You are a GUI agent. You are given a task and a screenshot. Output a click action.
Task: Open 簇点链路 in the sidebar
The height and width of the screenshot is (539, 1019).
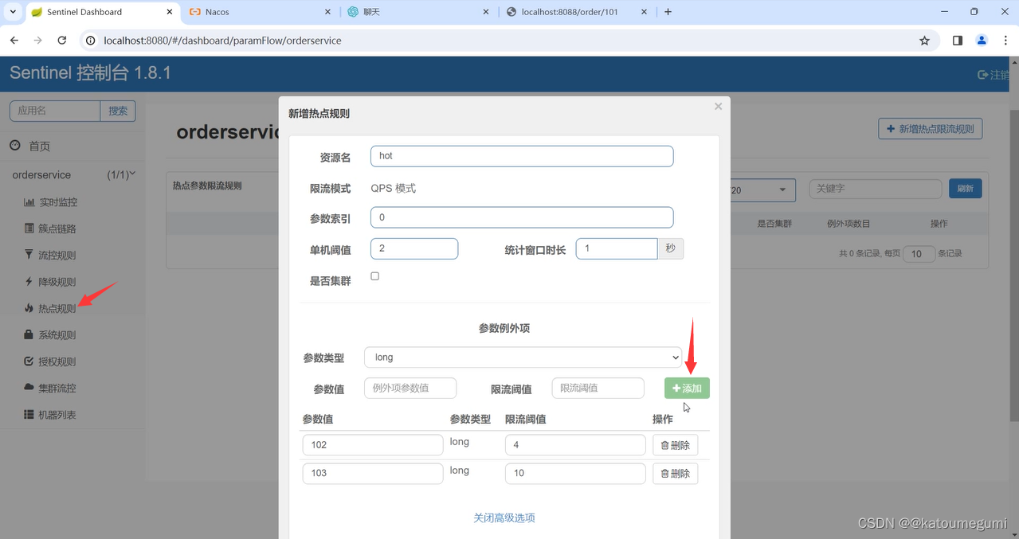point(58,228)
